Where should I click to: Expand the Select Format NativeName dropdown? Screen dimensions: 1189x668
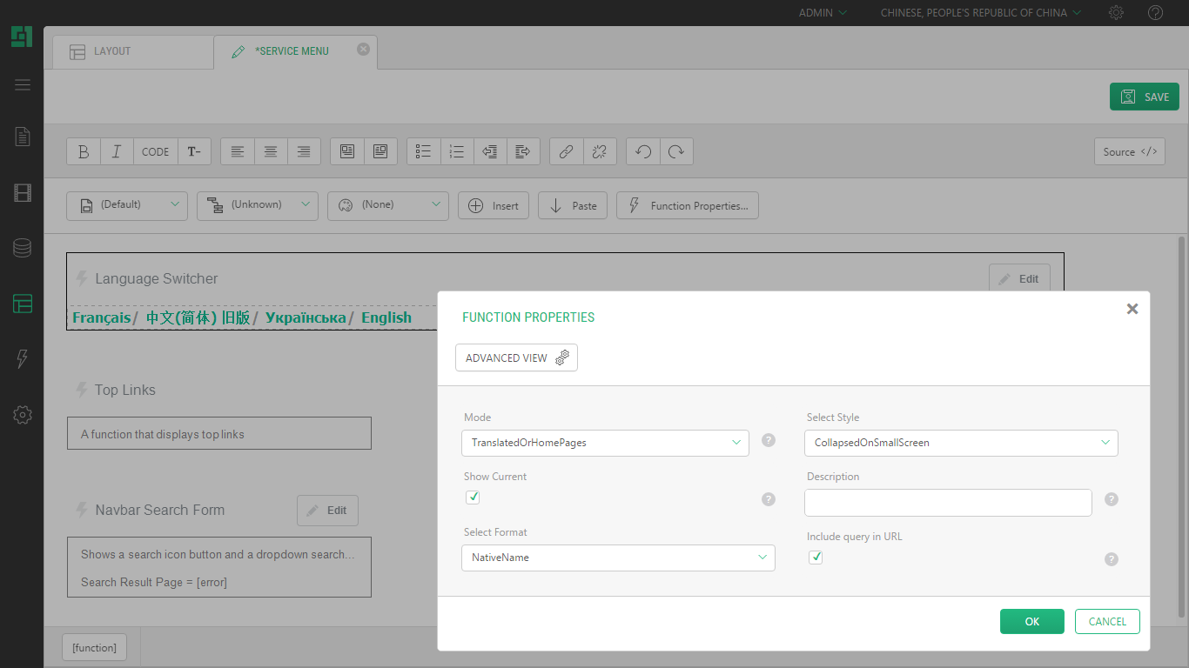click(618, 558)
